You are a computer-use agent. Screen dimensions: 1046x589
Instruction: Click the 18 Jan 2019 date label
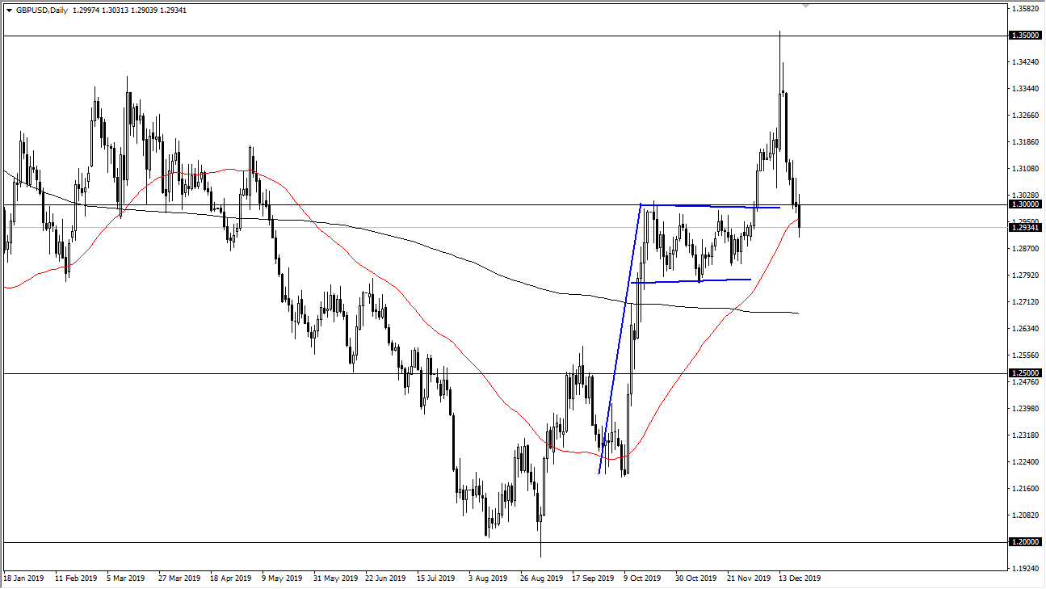pos(25,578)
